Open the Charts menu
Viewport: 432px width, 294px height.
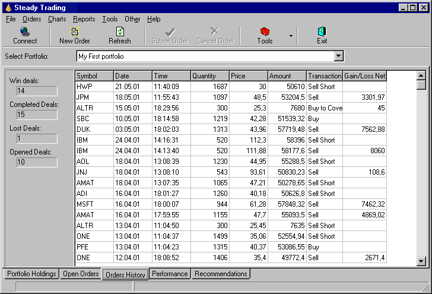click(57, 19)
